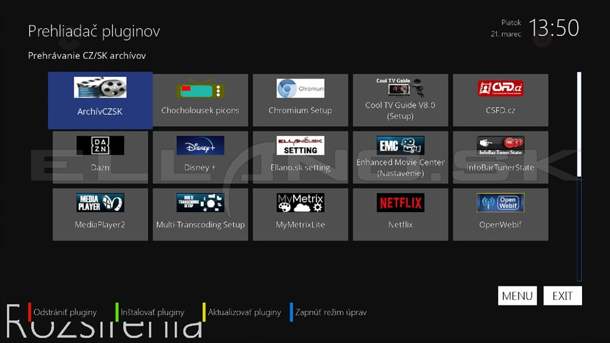
Task: Launch the Dazn plugin
Action: tap(100, 157)
